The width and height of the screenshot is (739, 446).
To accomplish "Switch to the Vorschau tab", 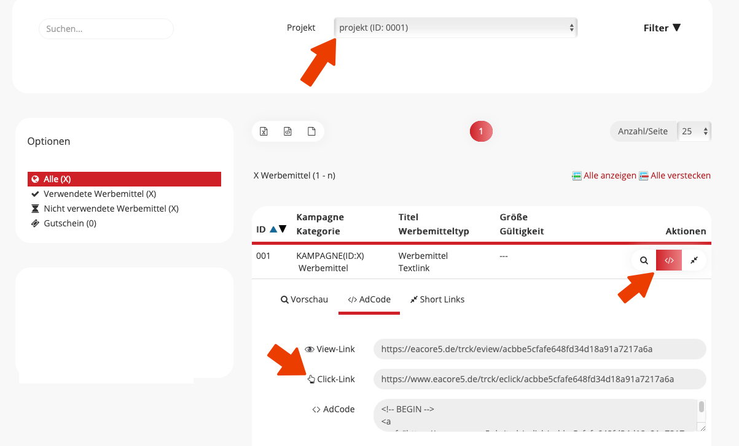I will point(304,299).
